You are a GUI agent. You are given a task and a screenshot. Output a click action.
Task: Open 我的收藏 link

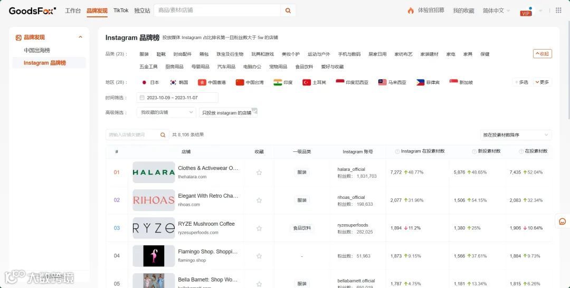click(463, 11)
